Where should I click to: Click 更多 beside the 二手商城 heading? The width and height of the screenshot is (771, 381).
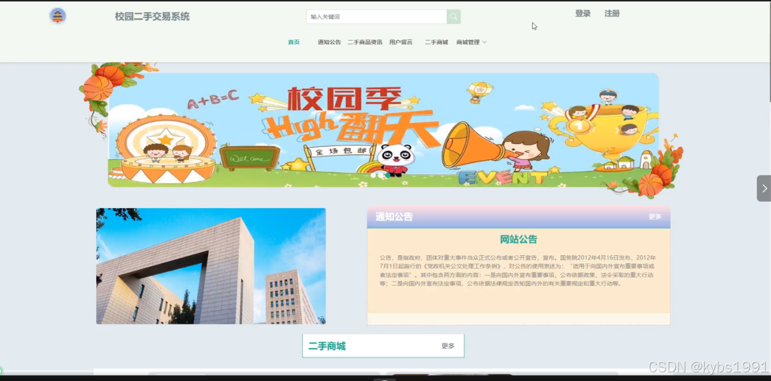tap(448, 346)
